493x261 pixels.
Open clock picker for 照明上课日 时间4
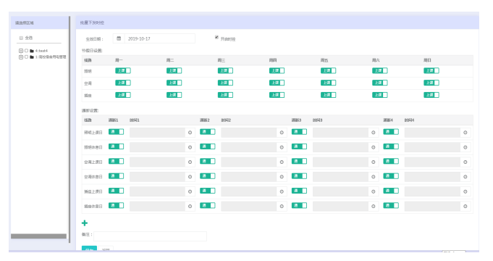465,133
